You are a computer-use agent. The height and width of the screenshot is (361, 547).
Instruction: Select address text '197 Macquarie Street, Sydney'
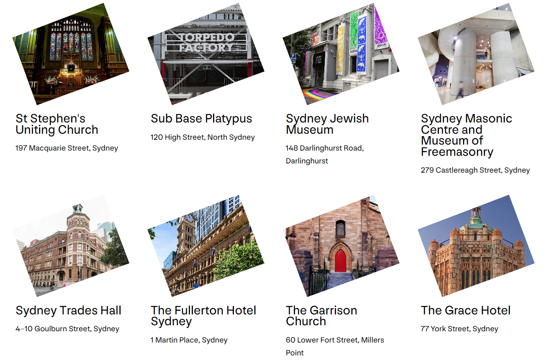pos(67,148)
